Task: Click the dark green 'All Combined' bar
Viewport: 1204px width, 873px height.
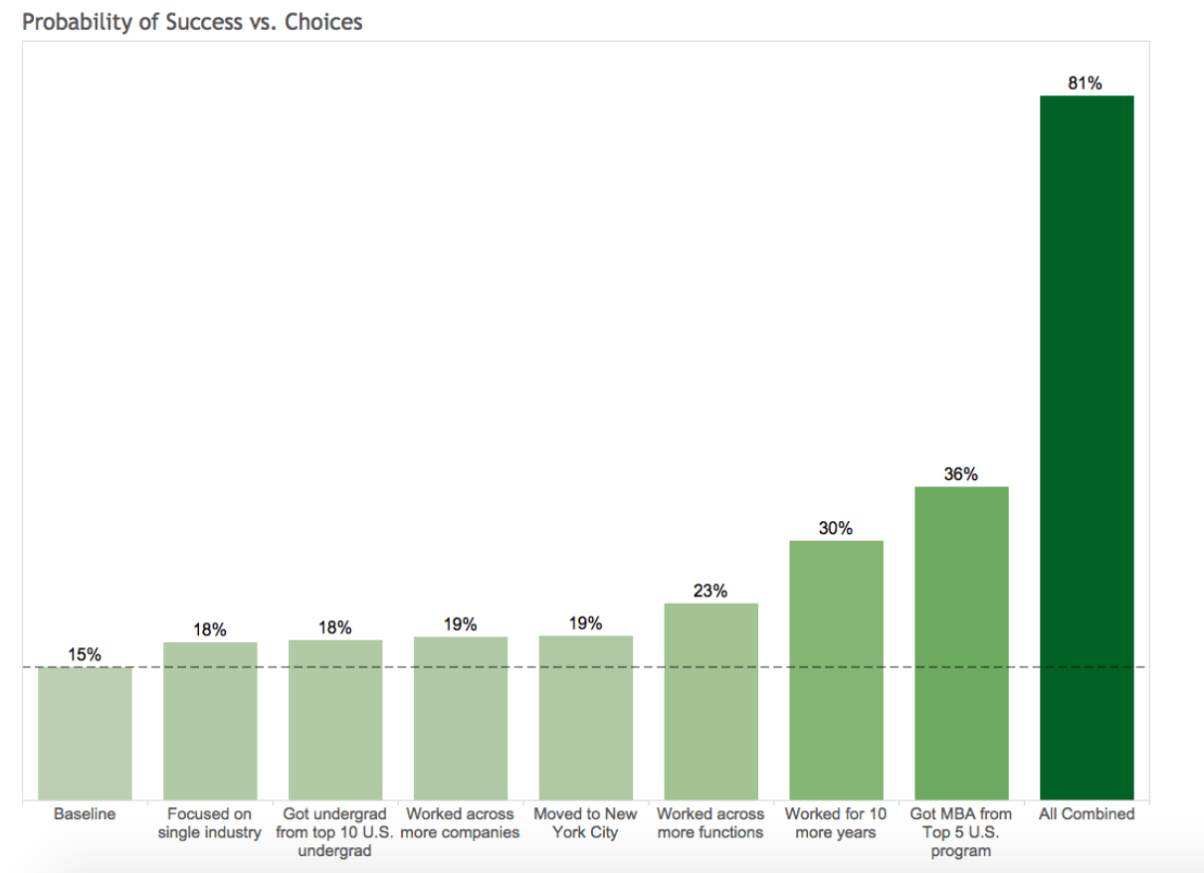Action: click(x=1087, y=447)
